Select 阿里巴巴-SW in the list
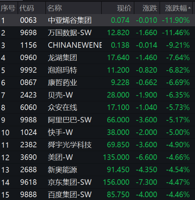195x200 pixels. (97, 120)
